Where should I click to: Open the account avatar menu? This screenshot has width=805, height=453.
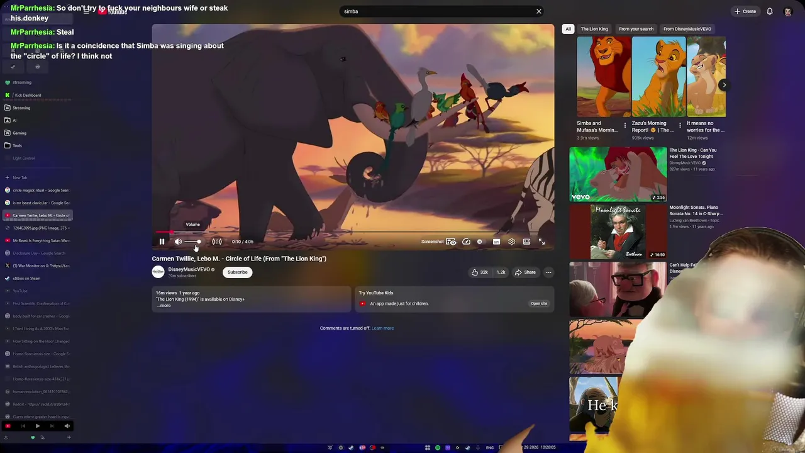[x=787, y=11]
